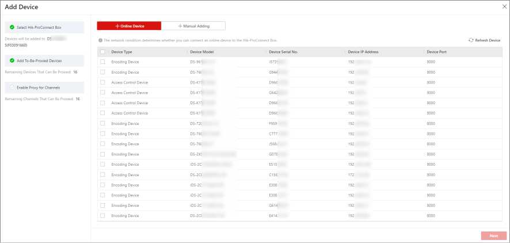This screenshot has height=243, width=510.
Task: Switch to the Online Device tab
Action: coord(129,26)
